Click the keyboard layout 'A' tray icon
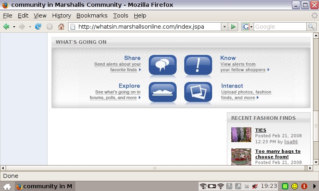The height and width of the screenshot is (191, 319). click(238, 186)
